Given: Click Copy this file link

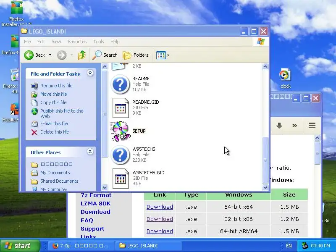Looking at the screenshot, I should [53, 102].
